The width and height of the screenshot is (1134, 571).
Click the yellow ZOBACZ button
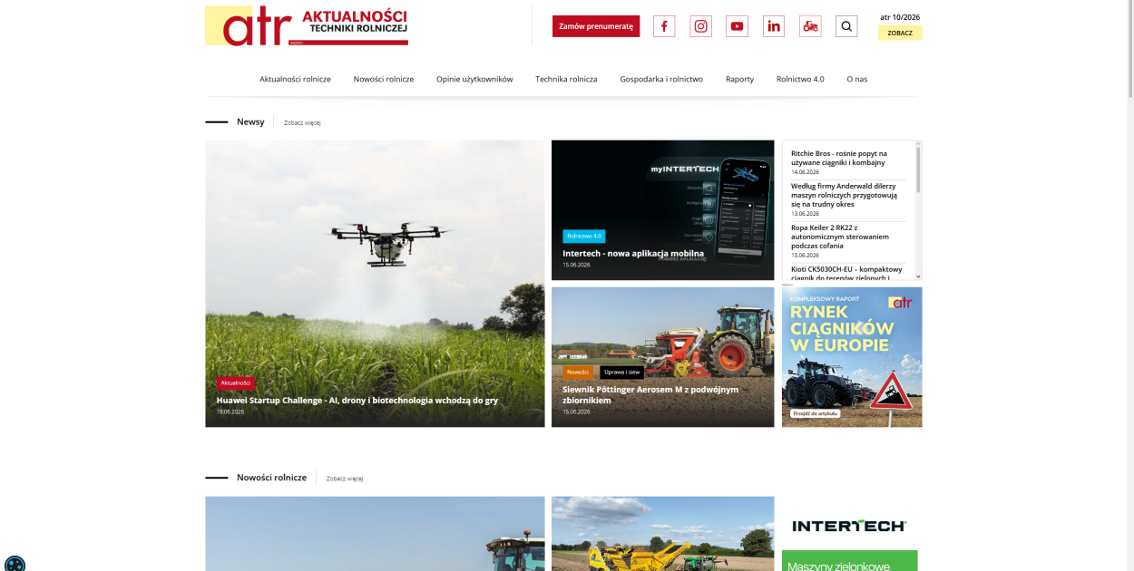click(x=900, y=33)
